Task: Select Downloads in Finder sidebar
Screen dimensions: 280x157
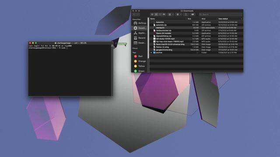Action: pyautogui.click(x=140, y=28)
